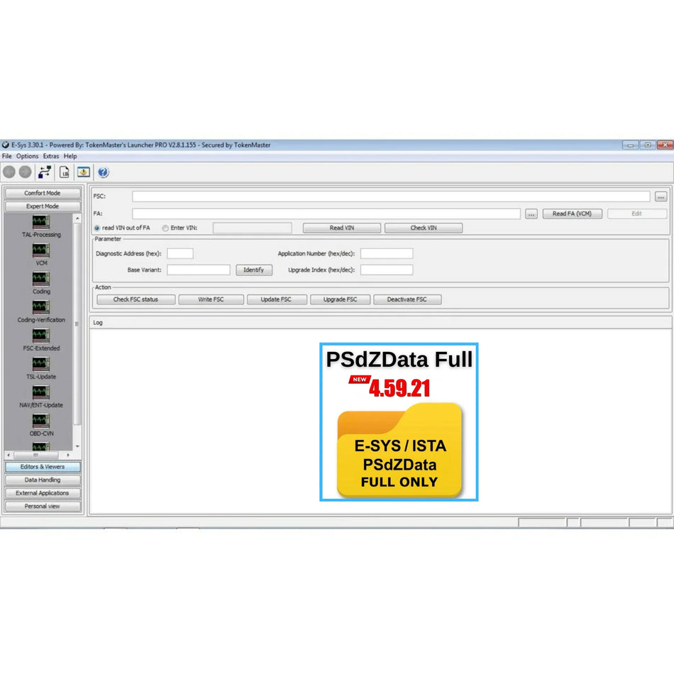This screenshot has width=674, height=674.
Task: Click the Base Variant field
Action: [199, 270]
